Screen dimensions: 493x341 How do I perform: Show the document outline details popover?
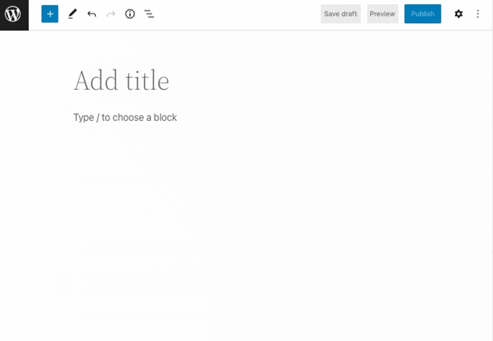pos(130,14)
